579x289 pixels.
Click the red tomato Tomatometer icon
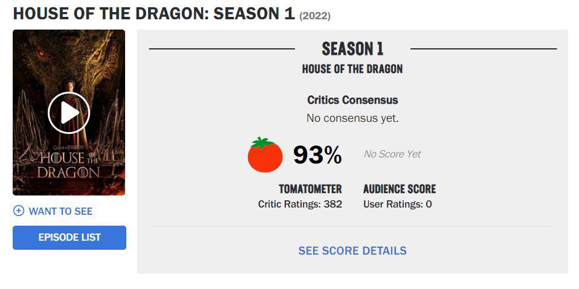(x=265, y=155)
